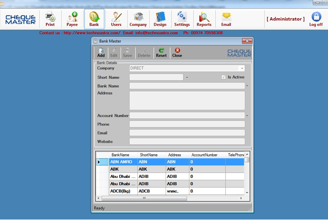Viewport: 328px width, 220px height.
Task: Click the Cheque Master logo
Action: point(20,19)
